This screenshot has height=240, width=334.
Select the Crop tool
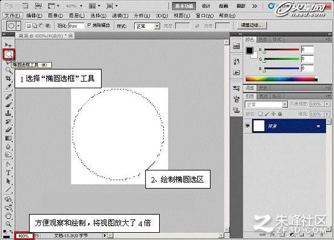tap(8, 79)
